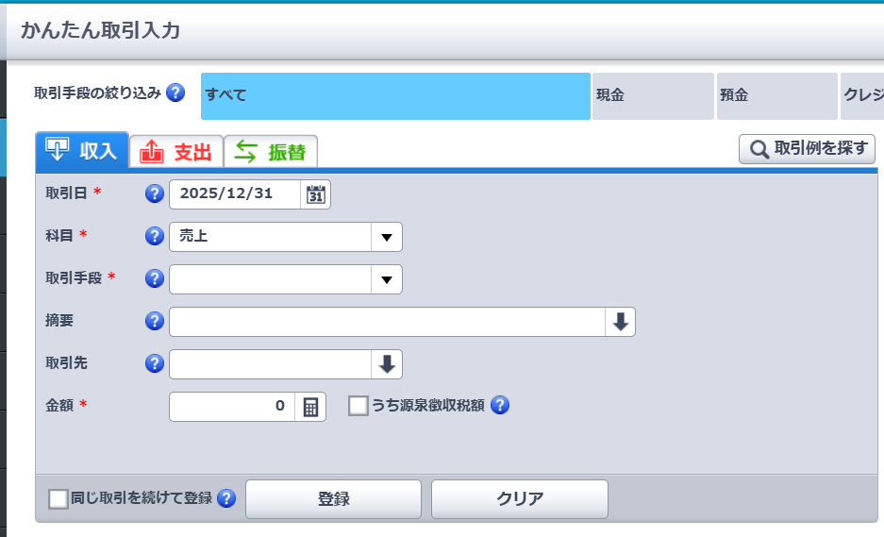This screenshot has height=537, width=884.
Task: Click the help icon beside 取引手段の絞り込み
Action: click(175, 93)
